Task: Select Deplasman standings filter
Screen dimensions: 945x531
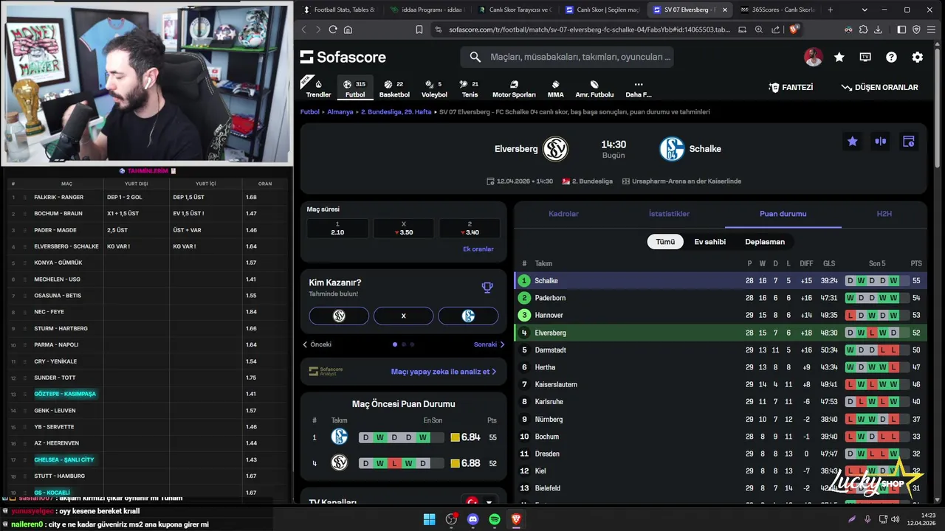Action: tap(765, 242)
